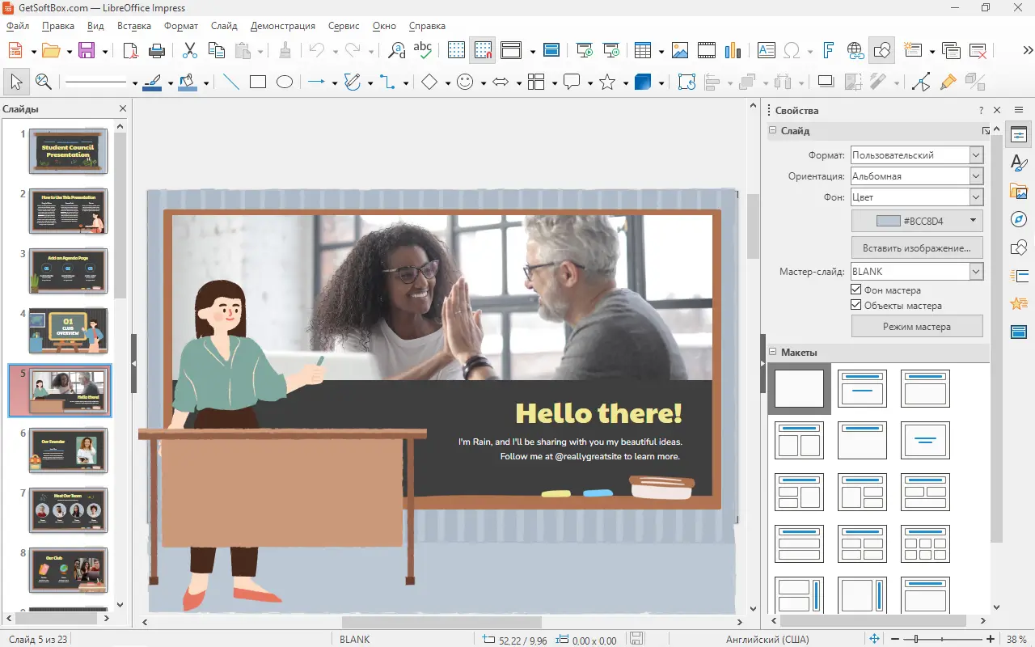
Task: Uncheck the Фон мастера checkbox
Action: (857, 290)
